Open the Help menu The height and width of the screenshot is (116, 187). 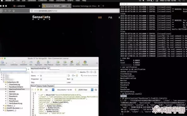tap(84, 1)
